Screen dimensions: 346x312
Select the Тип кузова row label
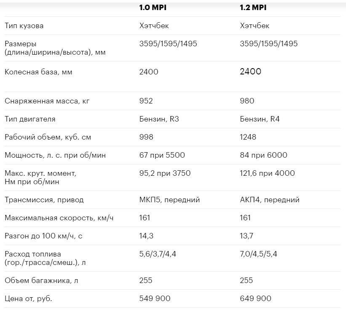pyautogui.click(x=24, y=26)
